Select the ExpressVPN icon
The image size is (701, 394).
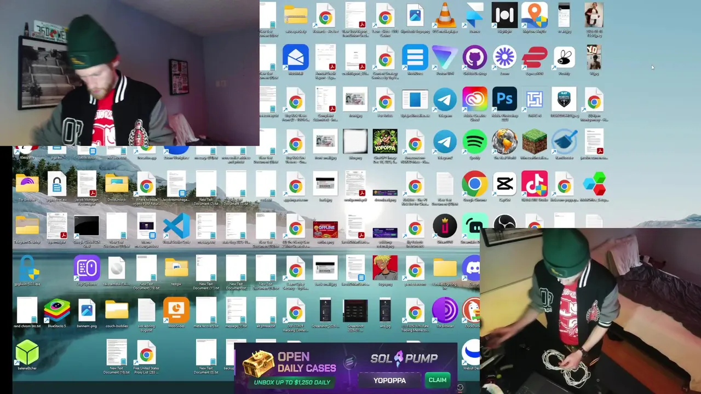(535, 58)
